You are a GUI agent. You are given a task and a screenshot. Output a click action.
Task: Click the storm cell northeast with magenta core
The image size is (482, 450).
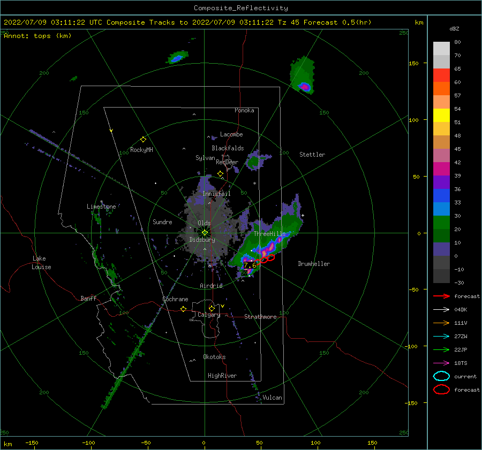pos(305,87)
